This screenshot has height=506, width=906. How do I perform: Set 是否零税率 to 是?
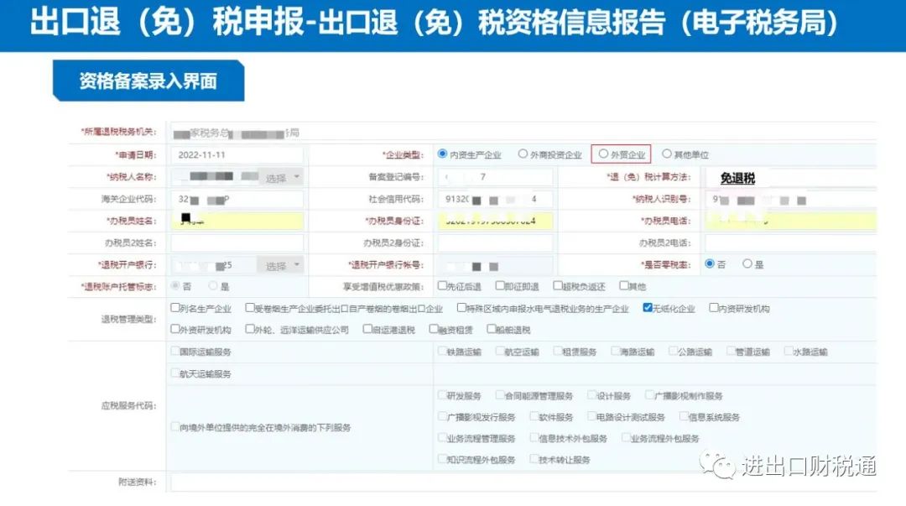[747, 263]
